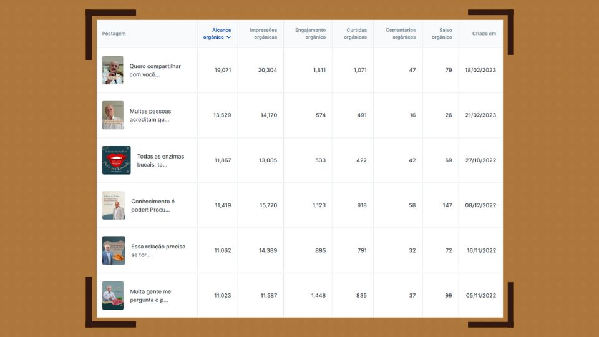The width and height of the screenshot is (599, 337).
Task: Open the red lips post thumbnail
Action: pyautogui.click(x=117, y=160)
